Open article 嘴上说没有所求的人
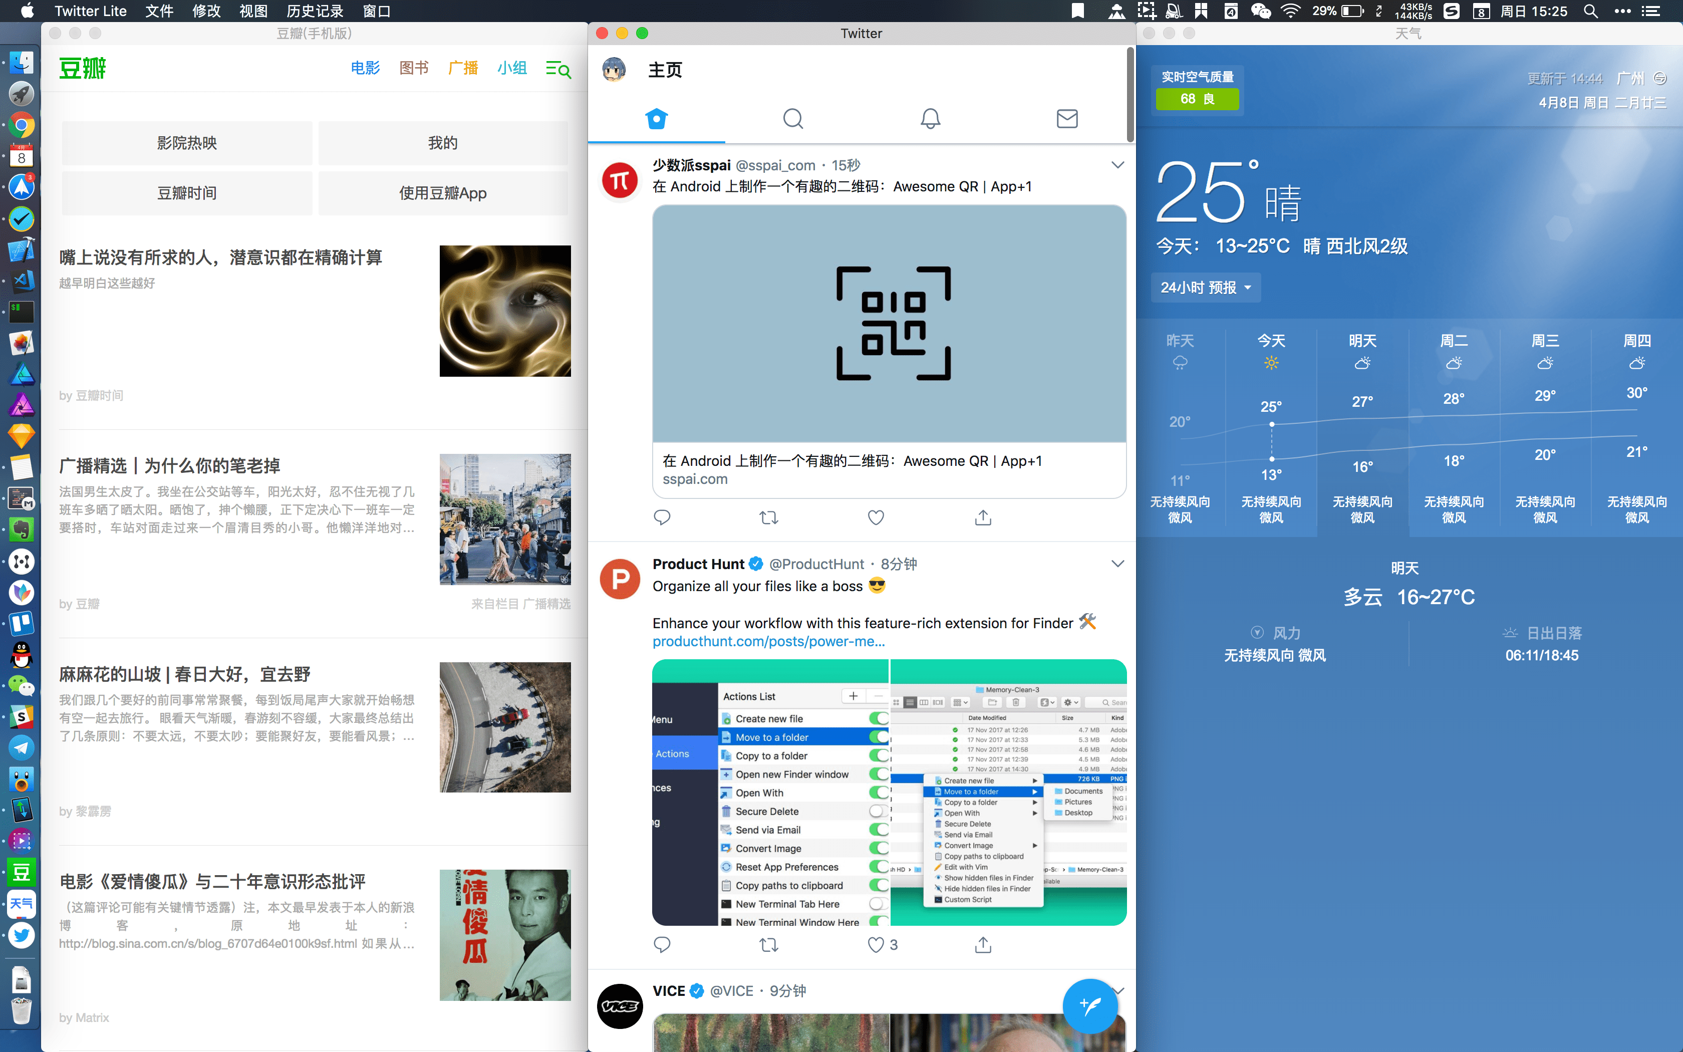1683x1052 pixels. pyautogui.click(x=221, y=257)
